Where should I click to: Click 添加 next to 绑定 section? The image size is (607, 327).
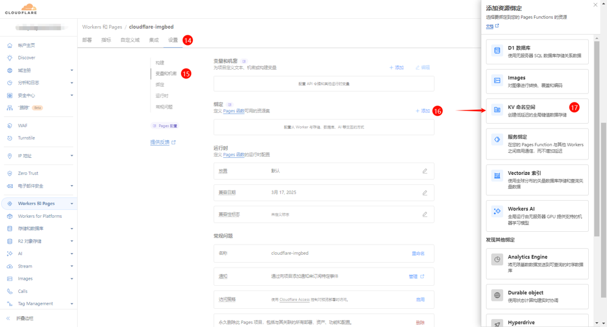point(423,111)
